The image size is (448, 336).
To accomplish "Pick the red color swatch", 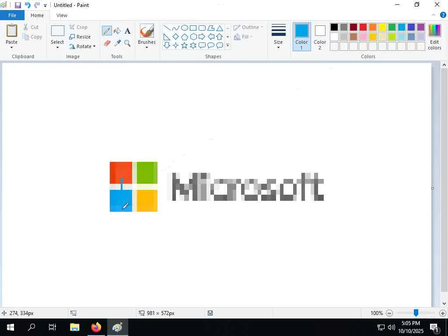I will [x=363, y=27].
